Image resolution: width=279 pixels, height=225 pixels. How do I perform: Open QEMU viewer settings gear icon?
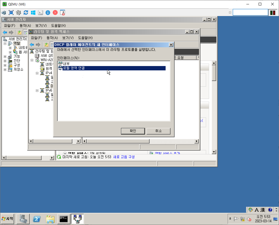tap(18, 12)
